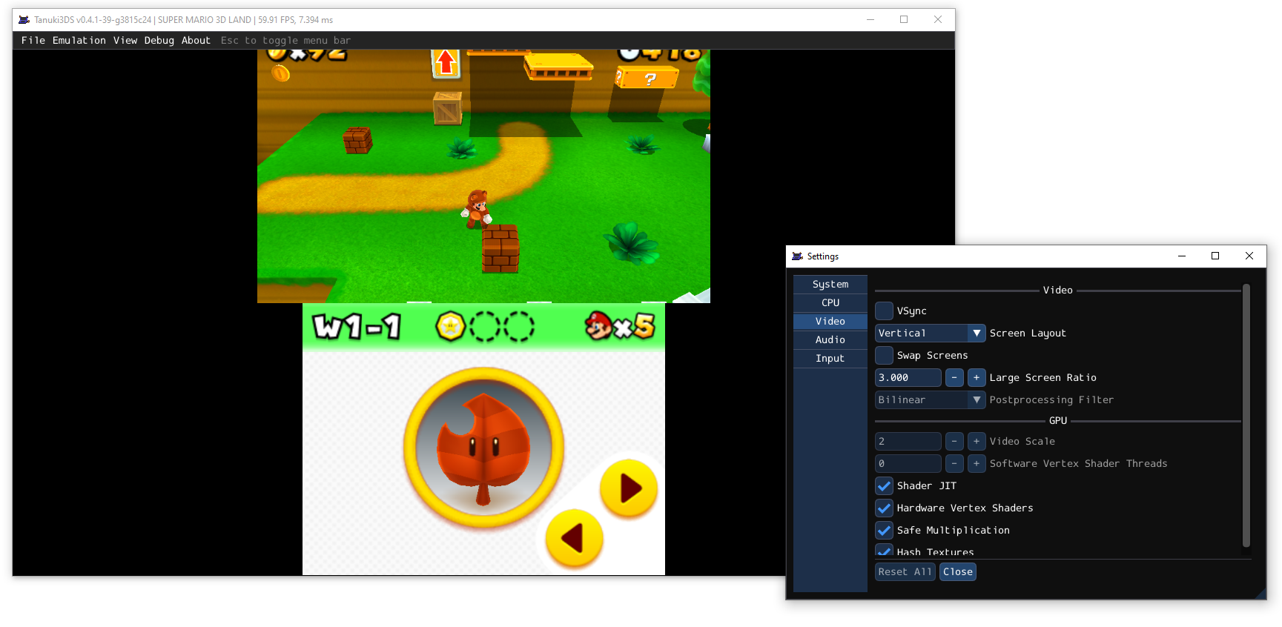Open the View menu
The height and width of the screenshot is (627, 1282).
pyautogui.click(x=125, y=41)
